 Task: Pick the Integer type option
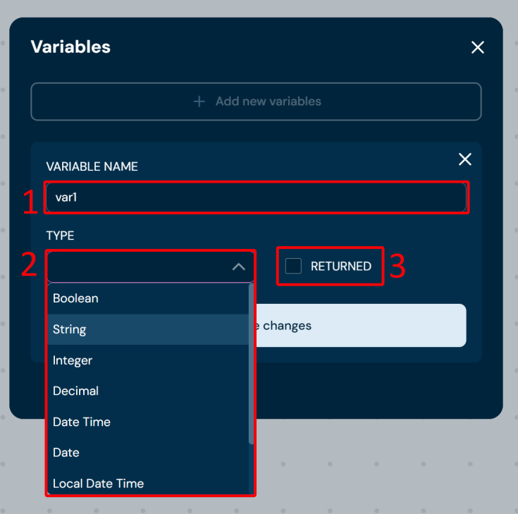(73, 360)
